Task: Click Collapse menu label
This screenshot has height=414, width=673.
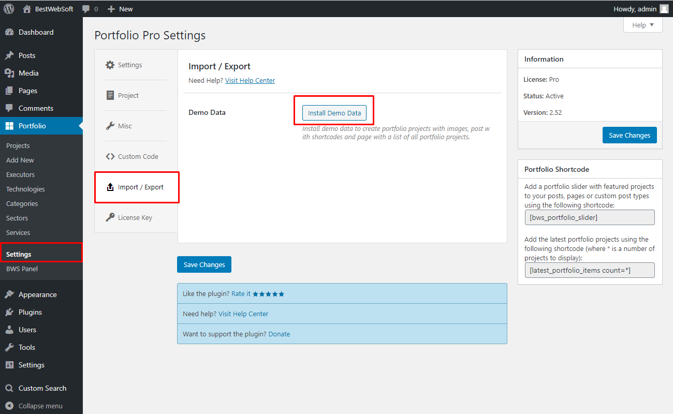Action: coord(40,406)
